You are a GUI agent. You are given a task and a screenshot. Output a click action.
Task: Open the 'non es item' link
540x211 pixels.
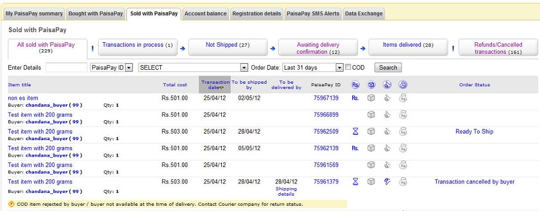[23, 98]
